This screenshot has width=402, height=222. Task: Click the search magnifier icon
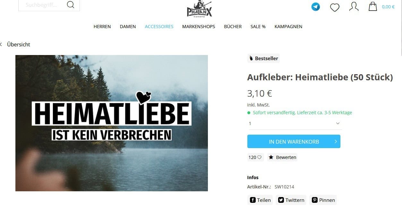tap(71, 5)
